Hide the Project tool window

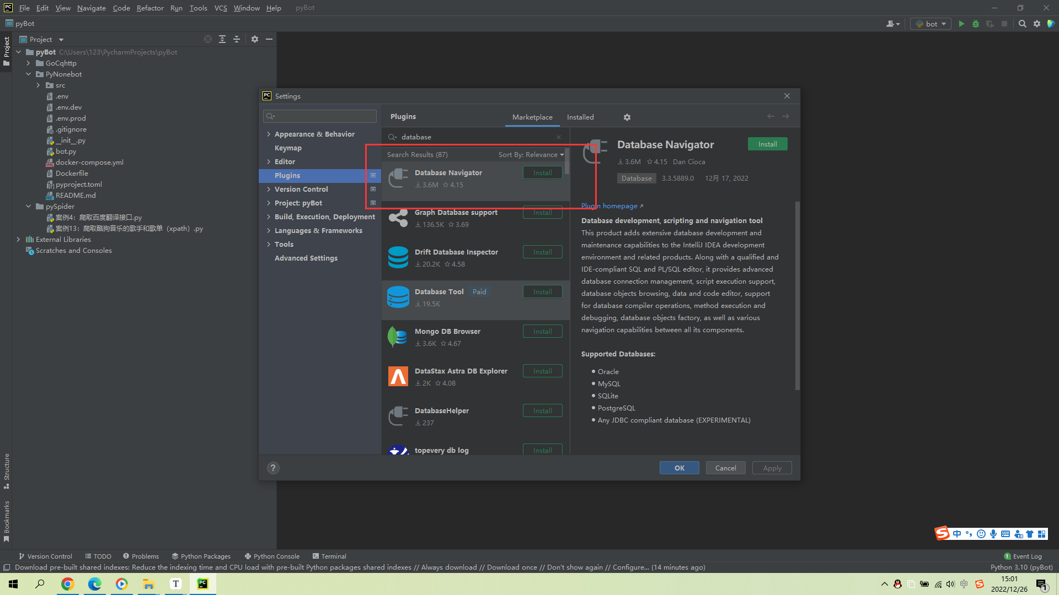(x=269, y=39)
